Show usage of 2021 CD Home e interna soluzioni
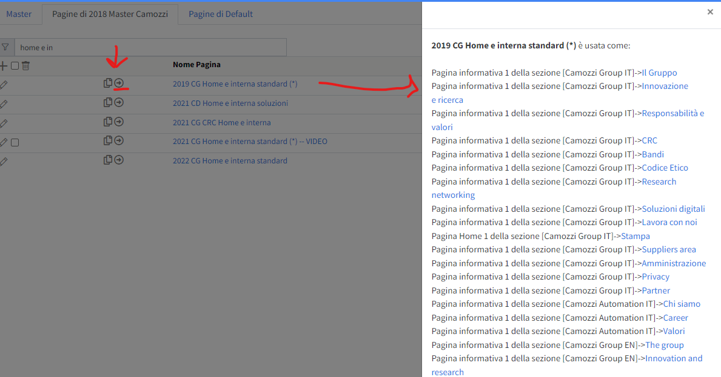Viewport: 721px width, 377px height. click(119, 102)
